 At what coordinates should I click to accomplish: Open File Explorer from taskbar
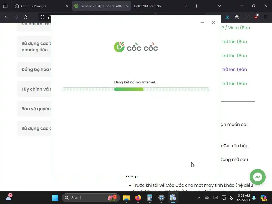[x=126, y=198]
